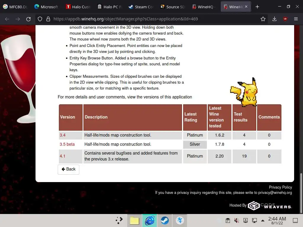
Task: Open version 3.5 beta link
Action: pyautogui.click(x=67, y=144)
